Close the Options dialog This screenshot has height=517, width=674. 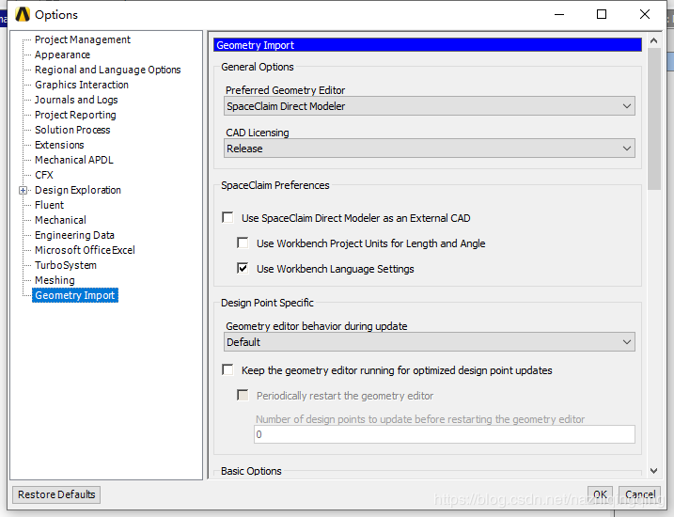[645, 14]
